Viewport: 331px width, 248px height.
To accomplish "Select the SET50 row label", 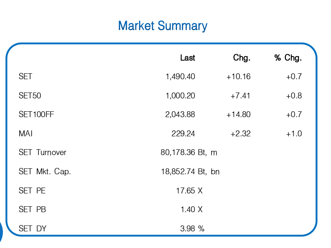I will tap(30, 96).
